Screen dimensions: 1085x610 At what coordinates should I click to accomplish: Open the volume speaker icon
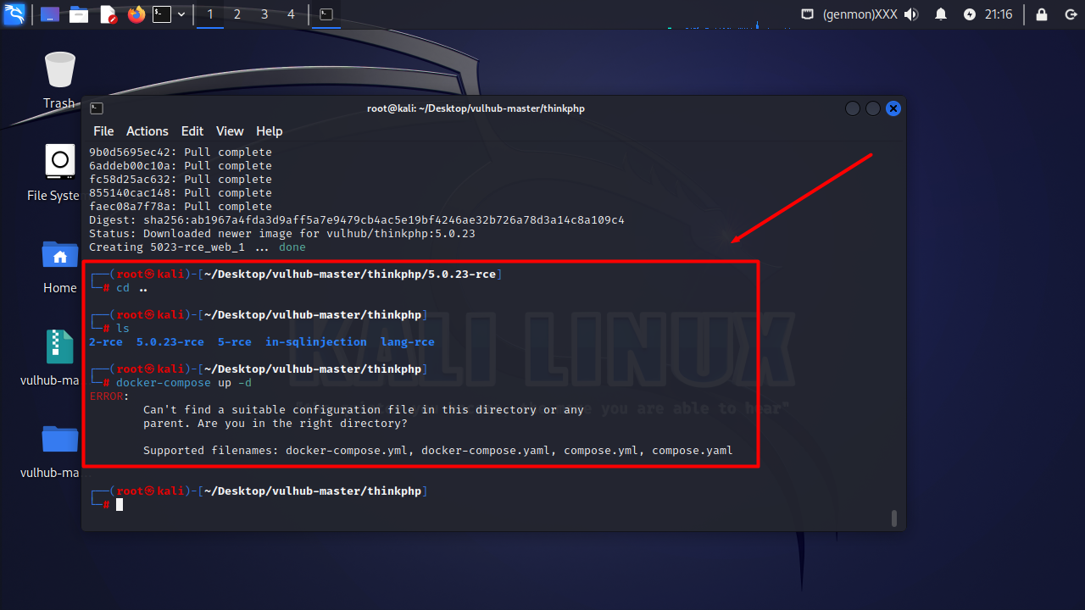[x=912, y=14]
